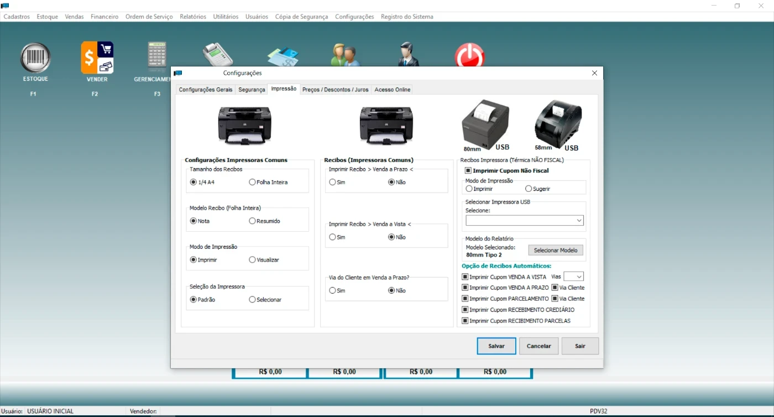Open the VENDER sales icon
The width and height of the screenshot is (774, 417).
(x=97, y=58)
